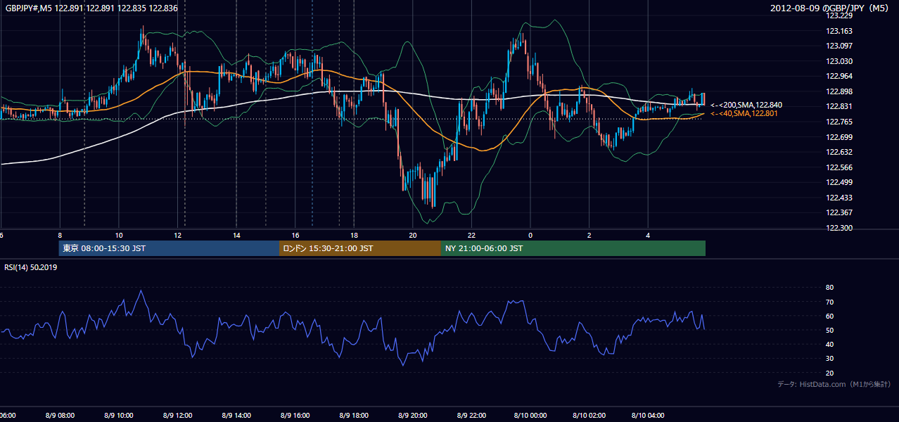Click price axis value 122.765

[840, 122]
